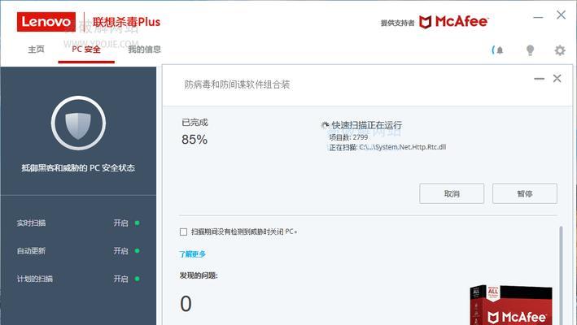Click green status dot beside 自动更新

pyautogui.click(x=137, y=251)
